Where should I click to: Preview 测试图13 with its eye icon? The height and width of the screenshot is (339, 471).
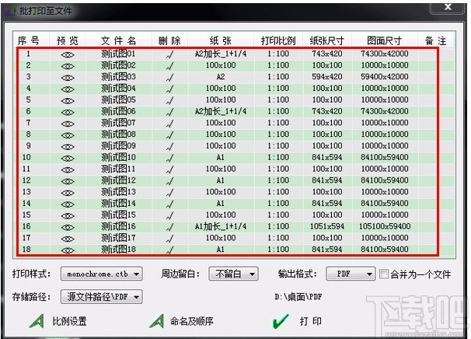[68, 193]
